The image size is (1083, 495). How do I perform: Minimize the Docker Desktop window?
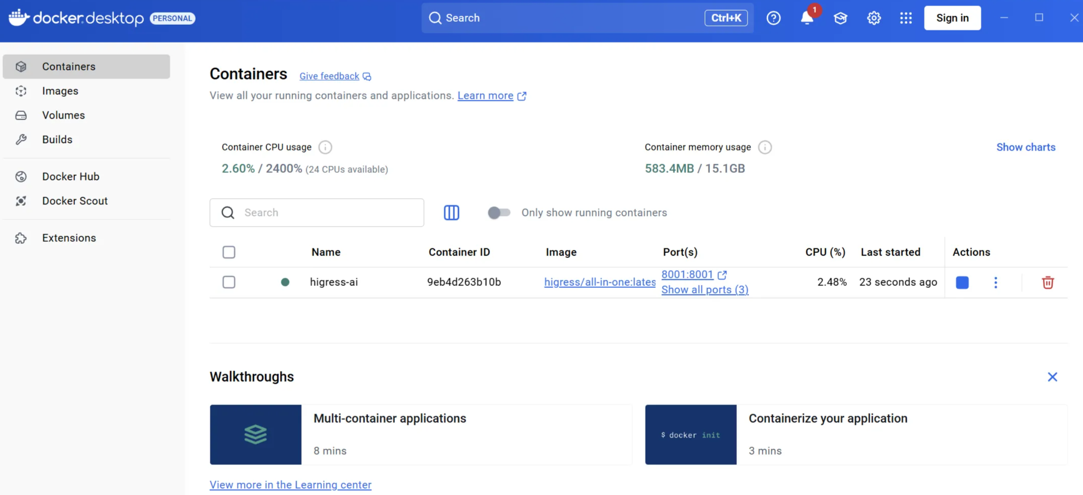pos(1004,18)
